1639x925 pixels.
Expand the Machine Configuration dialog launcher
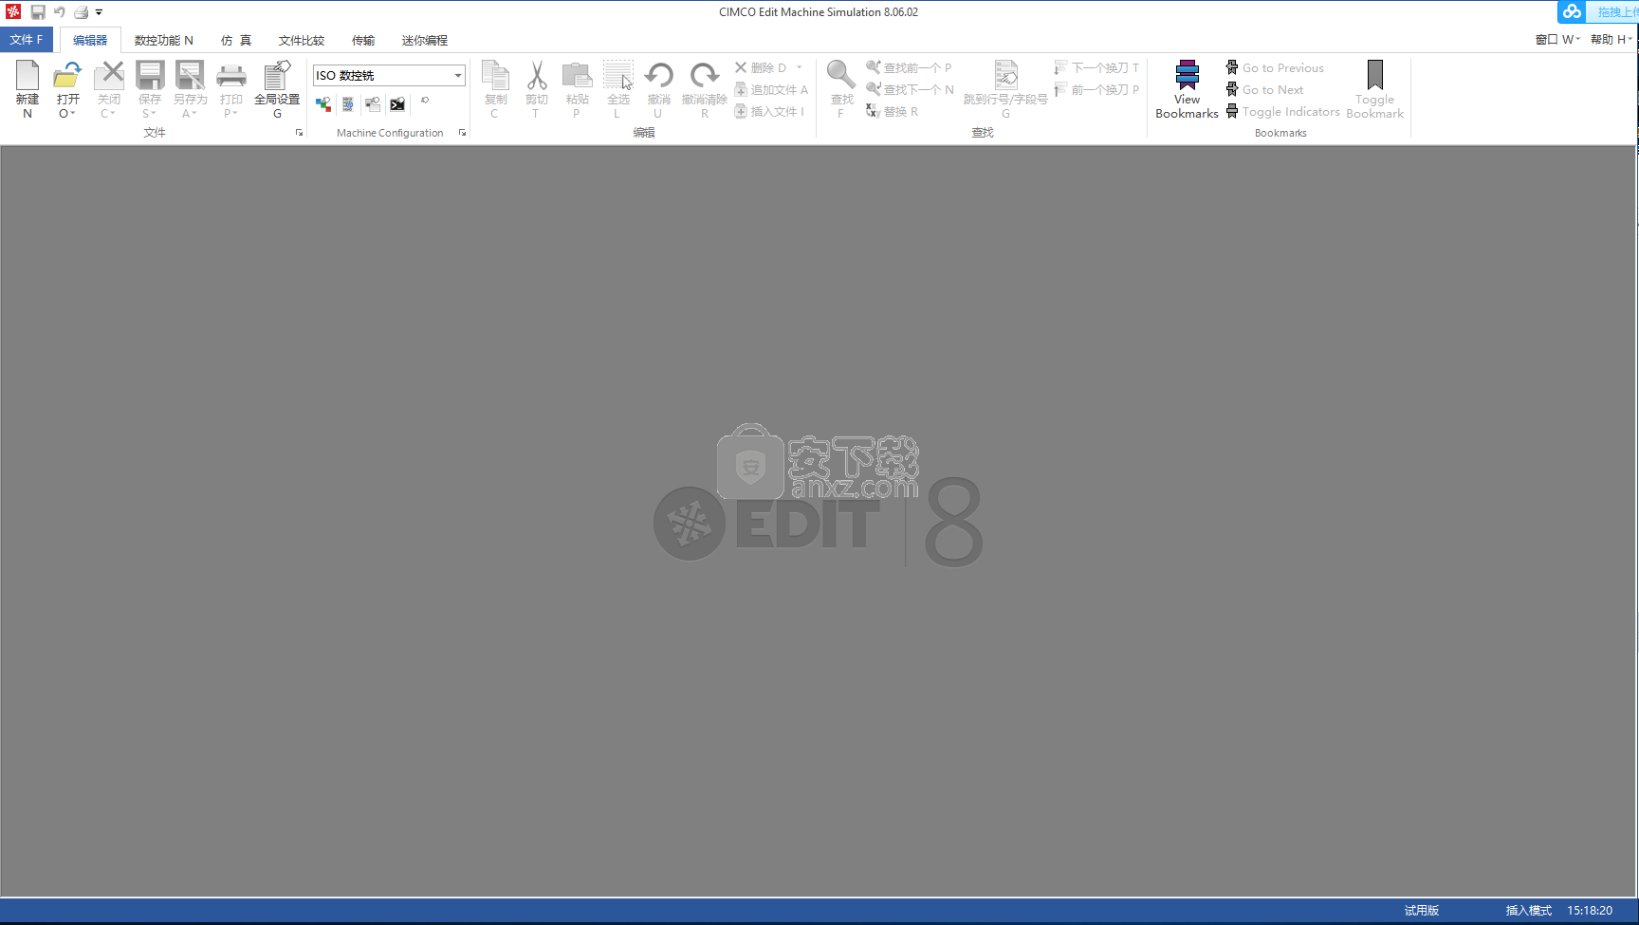[x=463, y=133]
